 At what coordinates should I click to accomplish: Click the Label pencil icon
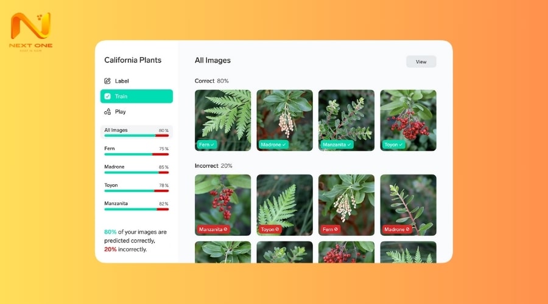click(x=107, y=81)
